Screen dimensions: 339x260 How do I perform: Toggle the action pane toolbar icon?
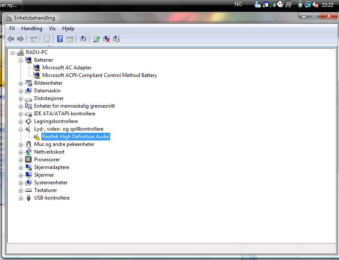point(70,39)
